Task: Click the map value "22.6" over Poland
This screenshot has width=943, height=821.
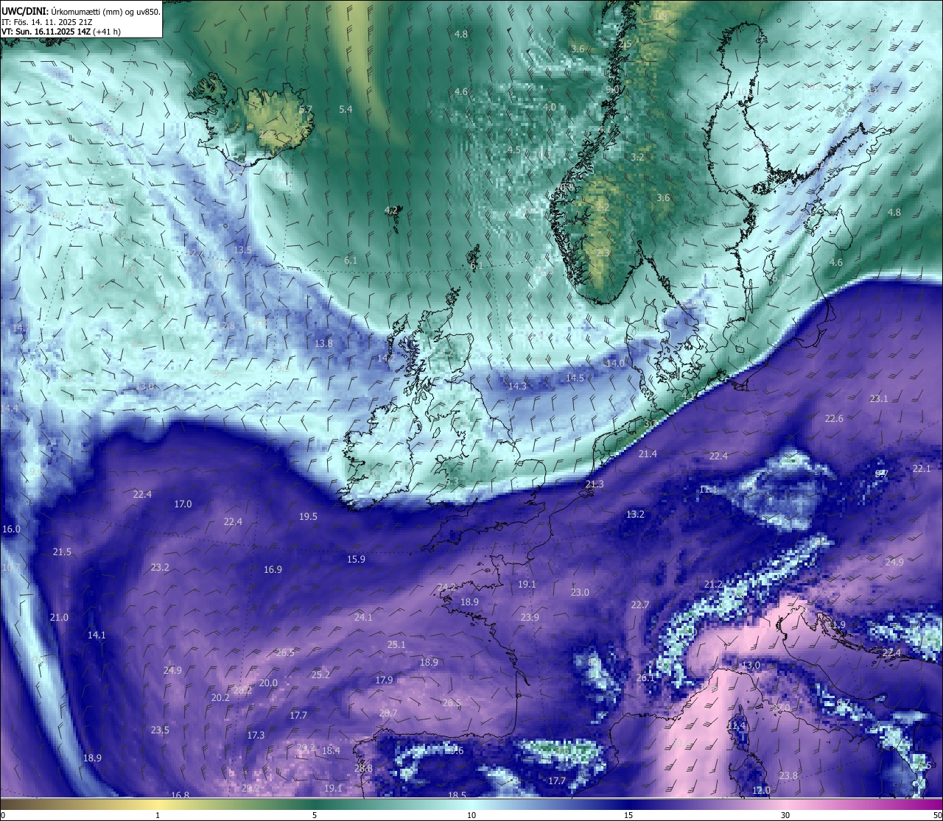Action: click(834, 418)
